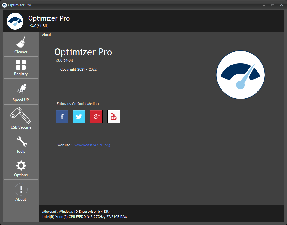Open Options gear icon

tap(21, 166)
